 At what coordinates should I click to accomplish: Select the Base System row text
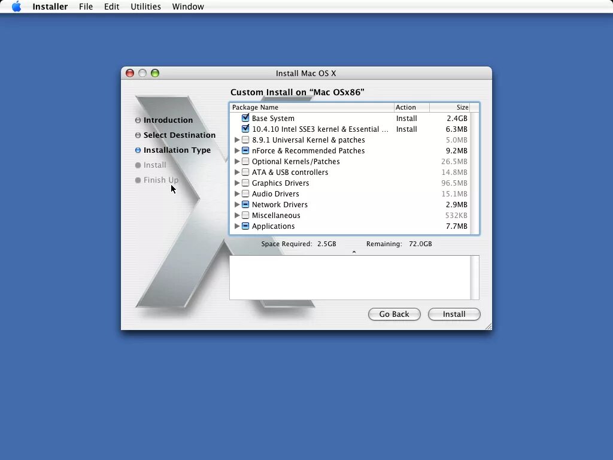[273, 118]
